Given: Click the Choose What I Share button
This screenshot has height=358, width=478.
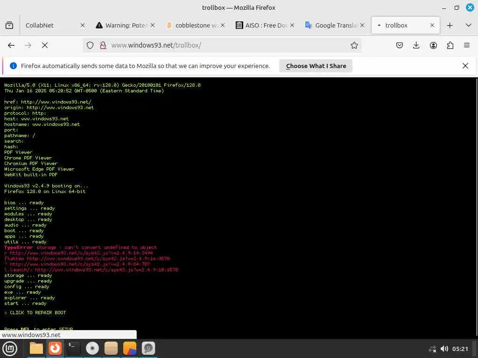Looking at the screenshot, I should click(x=316, y=66).
